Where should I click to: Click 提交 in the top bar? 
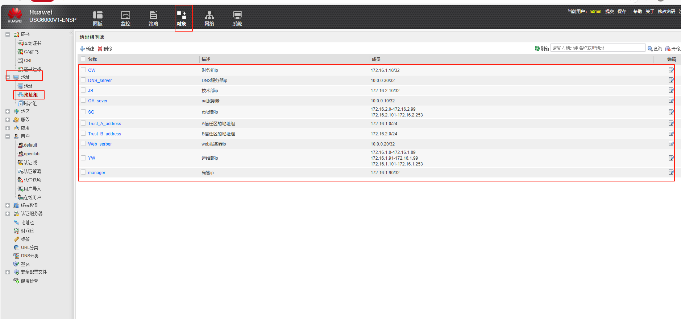[x=610, y=12]
